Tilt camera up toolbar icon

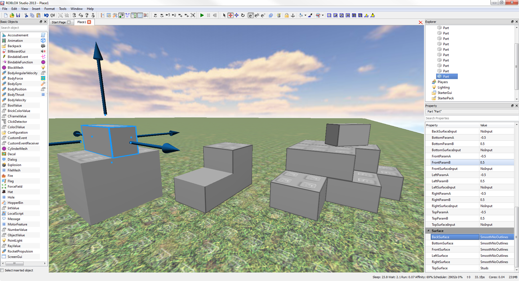168,15
